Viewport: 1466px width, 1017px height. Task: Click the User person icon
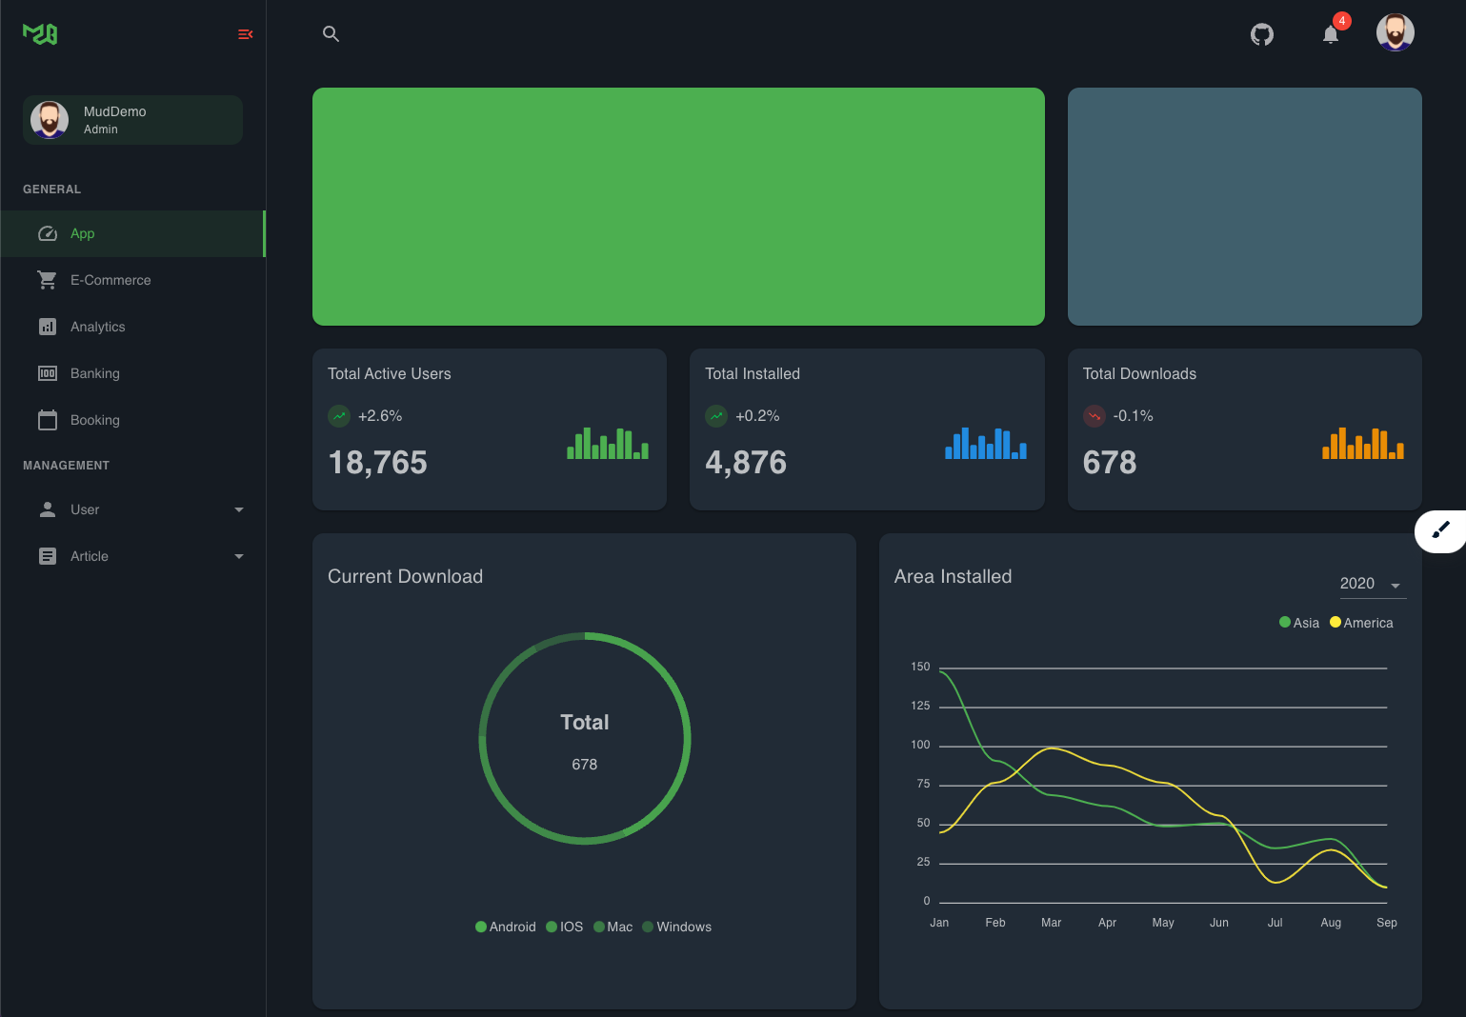point(48,509)
